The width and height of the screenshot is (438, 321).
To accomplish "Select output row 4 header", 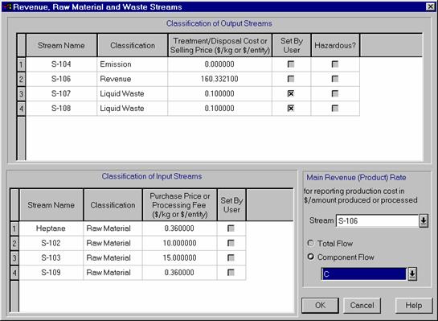I will coord(21,109).
